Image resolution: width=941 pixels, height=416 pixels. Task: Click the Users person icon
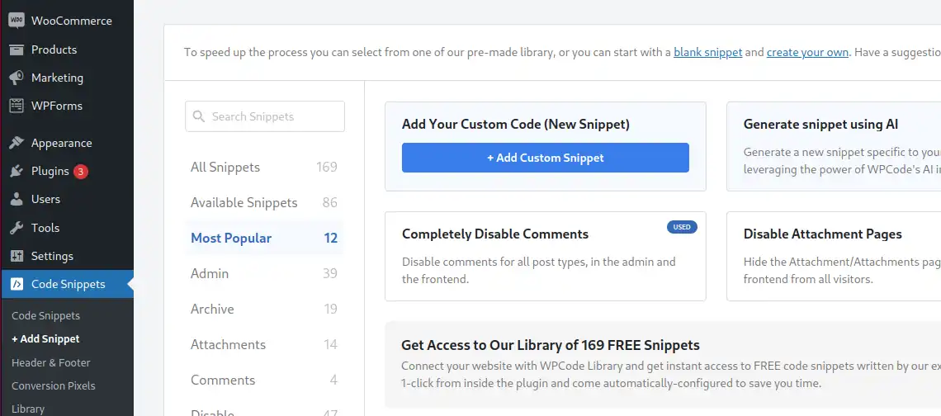click(17, 199)
